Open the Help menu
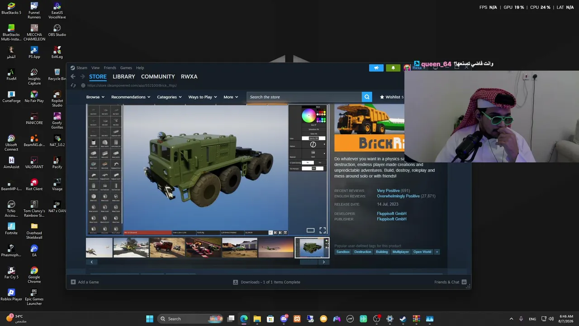Screen dimensions: 579x326 coord(140,68)
